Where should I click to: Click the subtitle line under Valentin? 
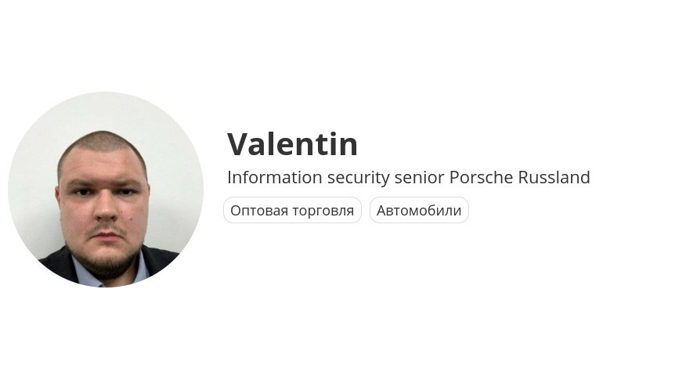point(409,177)
